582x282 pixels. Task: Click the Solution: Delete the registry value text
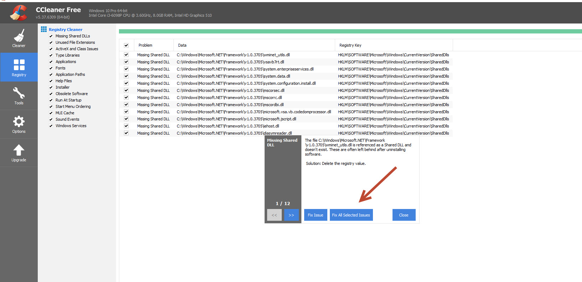336,163
